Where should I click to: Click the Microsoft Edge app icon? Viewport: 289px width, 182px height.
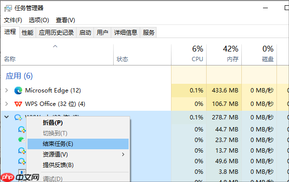pos(18,91)
